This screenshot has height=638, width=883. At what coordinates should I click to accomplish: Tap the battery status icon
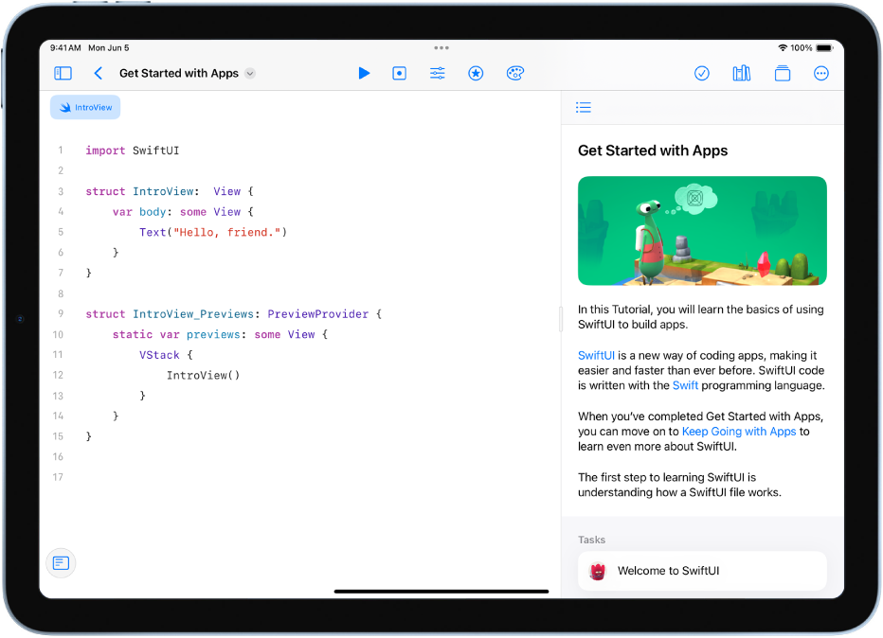[x=824, y=48]
